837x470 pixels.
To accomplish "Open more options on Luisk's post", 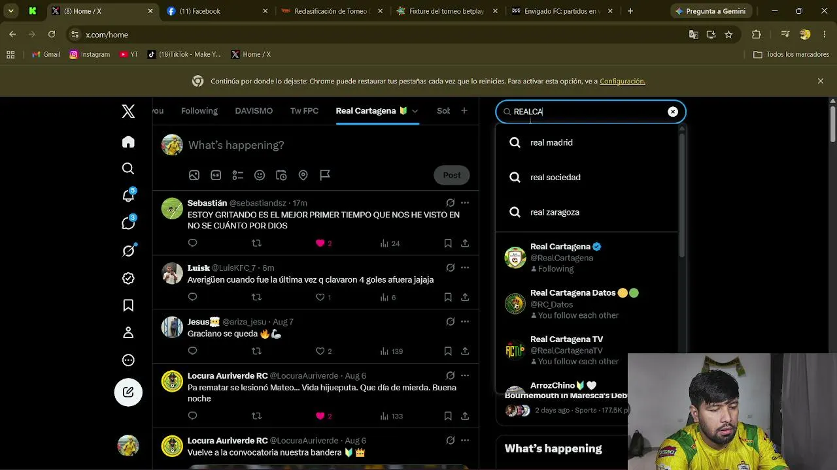I will coord(465,268).
